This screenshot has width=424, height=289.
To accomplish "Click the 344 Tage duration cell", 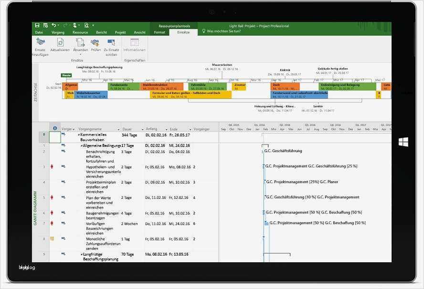I will pyautogui.click(x=129, y=135).
